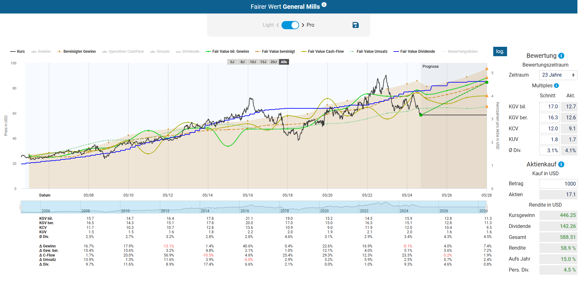
Task: Open the Zeitraum dropdown
Action: [x=558, y=75]
